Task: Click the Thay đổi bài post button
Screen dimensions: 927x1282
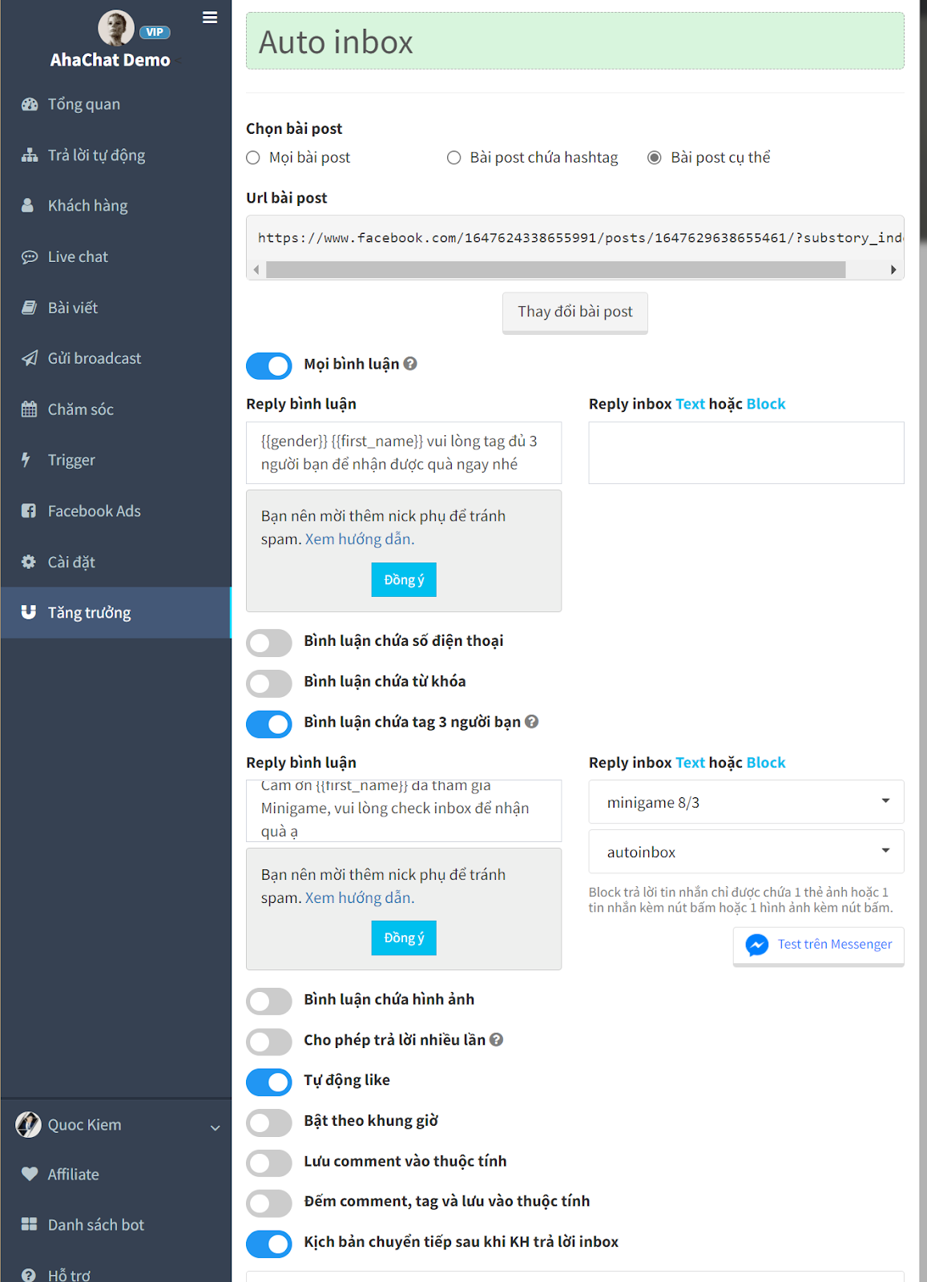Action: tap(575, 312)
